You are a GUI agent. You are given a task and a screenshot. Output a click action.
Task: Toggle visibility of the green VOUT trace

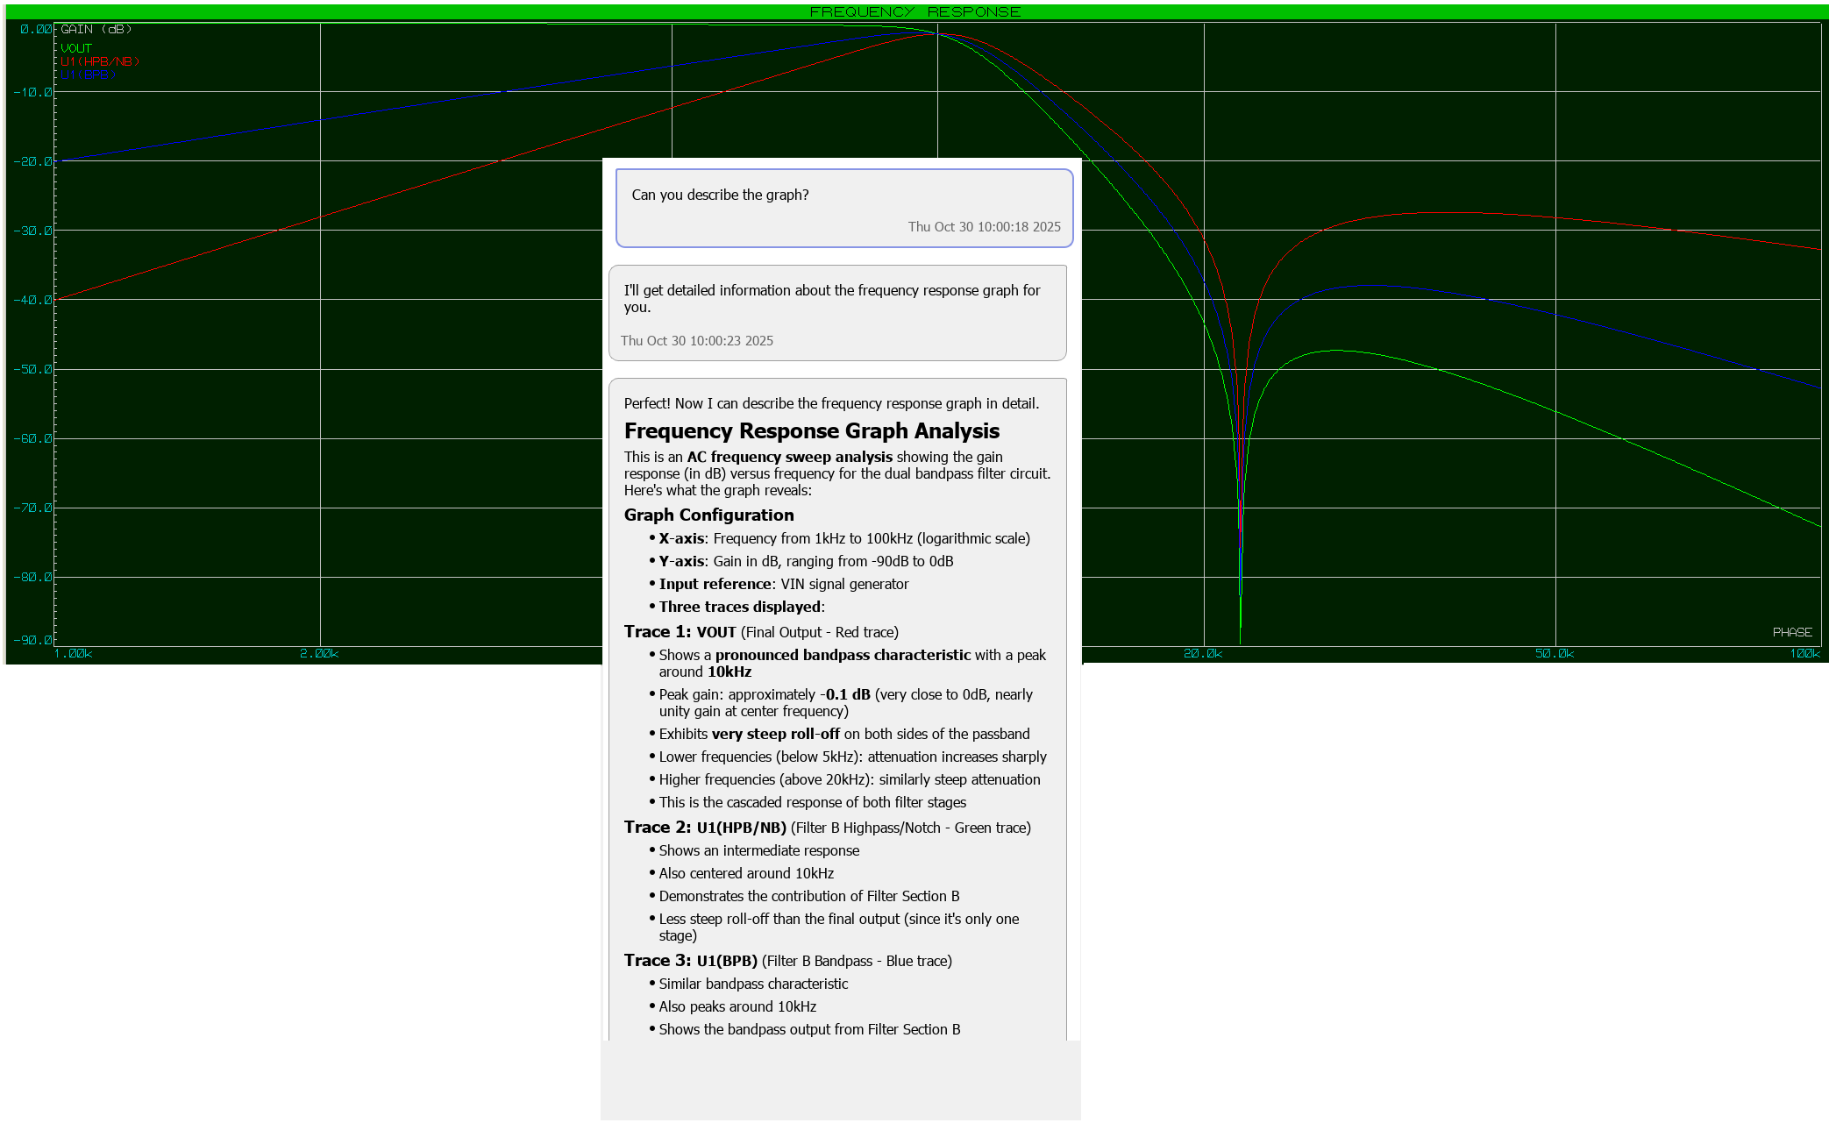click(x=75, y=46)
